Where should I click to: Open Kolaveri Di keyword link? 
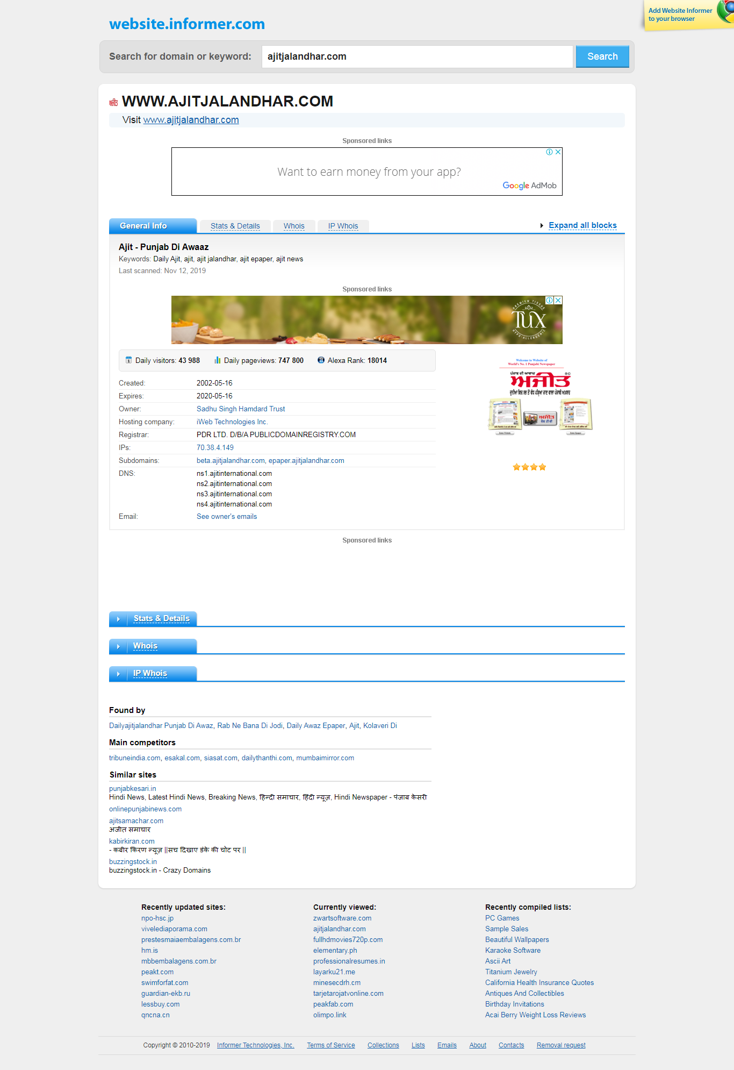(x=380, y=726)
